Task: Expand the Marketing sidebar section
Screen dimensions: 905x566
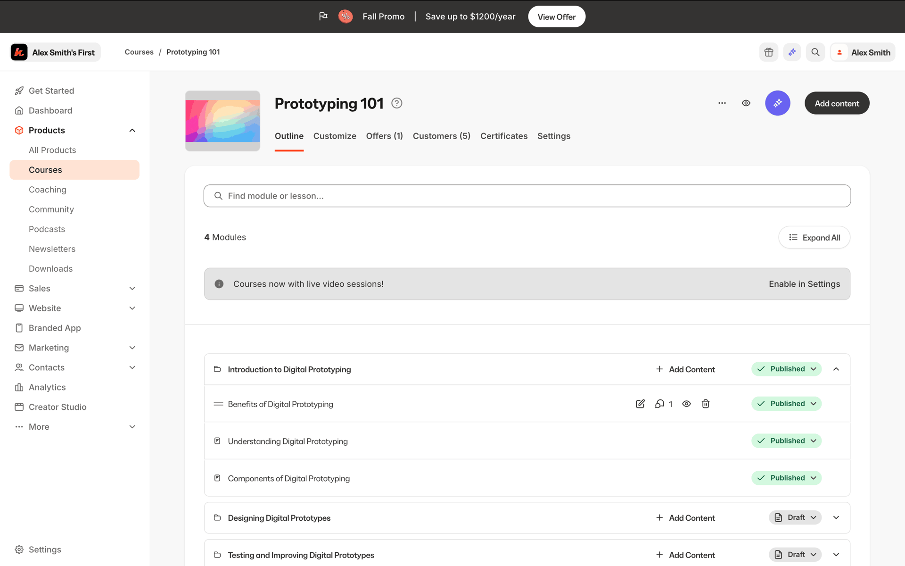Action: tap(132, 348)
